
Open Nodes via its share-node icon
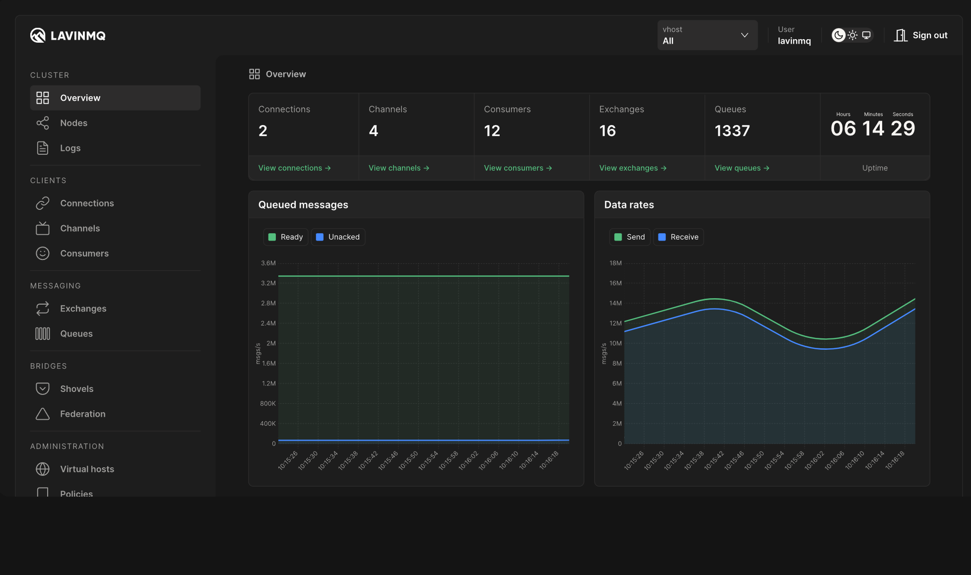click(x=43, y=123)
